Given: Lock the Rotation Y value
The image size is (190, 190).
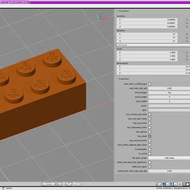Looking at the screenshot, I should pyautogui.click(x=187, y=38).
